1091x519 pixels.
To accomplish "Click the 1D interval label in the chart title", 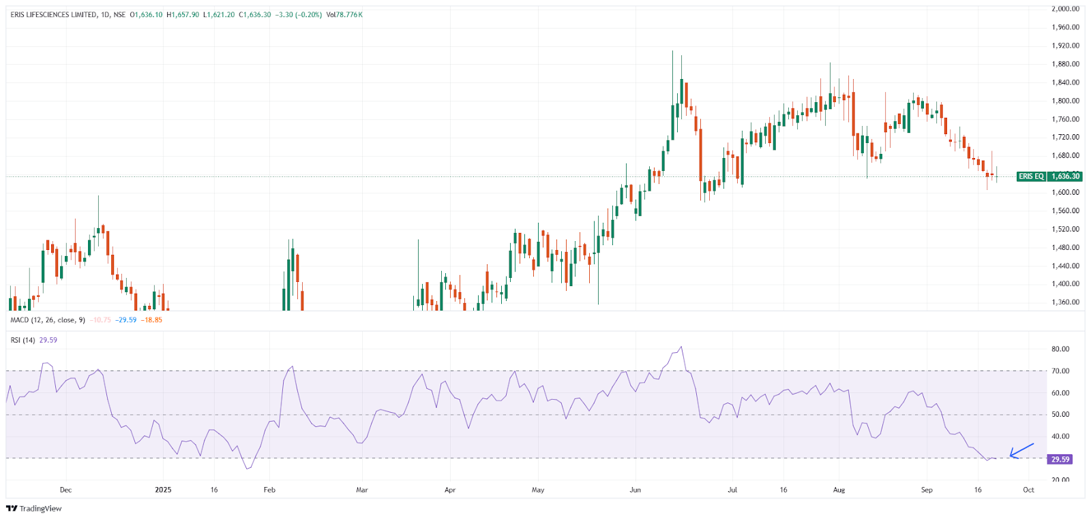I will coord(104,14).
